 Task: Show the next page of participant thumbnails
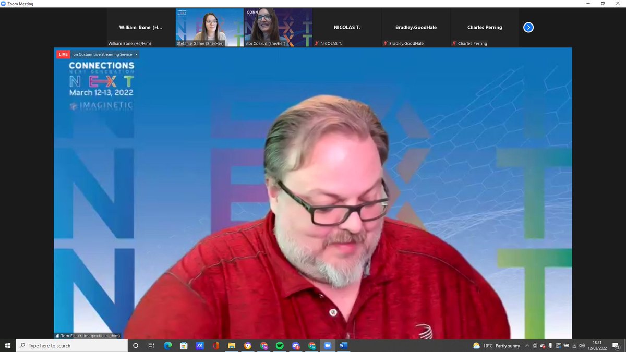[528, 27]
